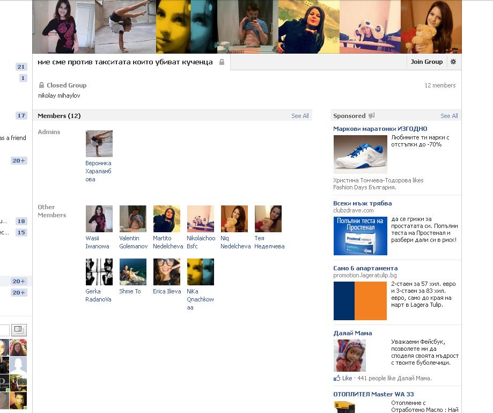Click the Маркови маратонки ИЗГОДНО ad title
The height and width of the screenshot is (413, 493).
click(x=380, y=129)
